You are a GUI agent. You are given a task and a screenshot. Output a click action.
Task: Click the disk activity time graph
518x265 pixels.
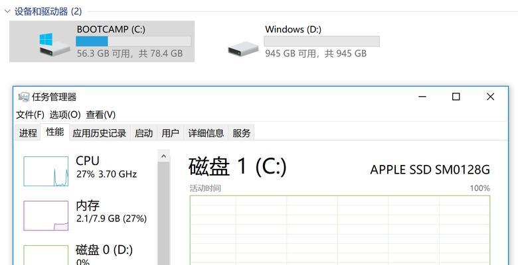tap(340, 230)
